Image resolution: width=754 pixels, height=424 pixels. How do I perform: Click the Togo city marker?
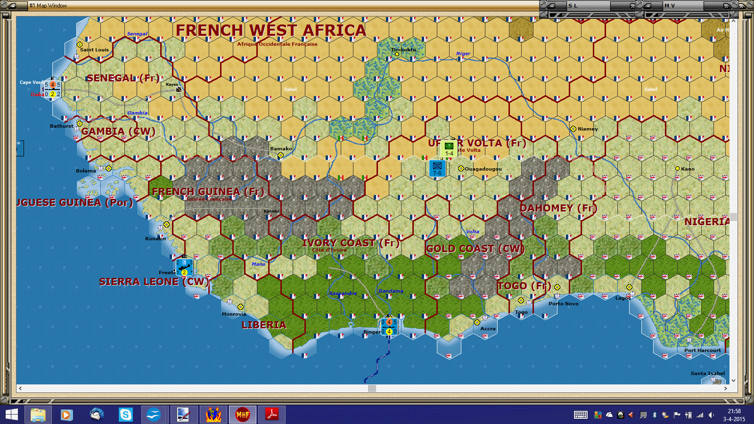[x=521, y=300]
